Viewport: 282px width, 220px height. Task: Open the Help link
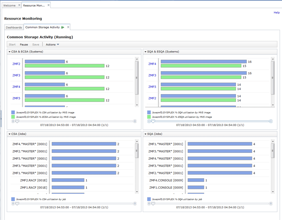(x=277, y=12)
